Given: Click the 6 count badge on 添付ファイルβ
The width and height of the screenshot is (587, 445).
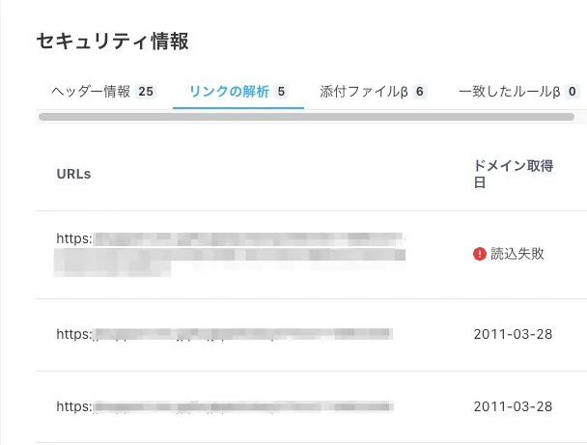Looking at the screenshot, I should (x=419, y=92).
